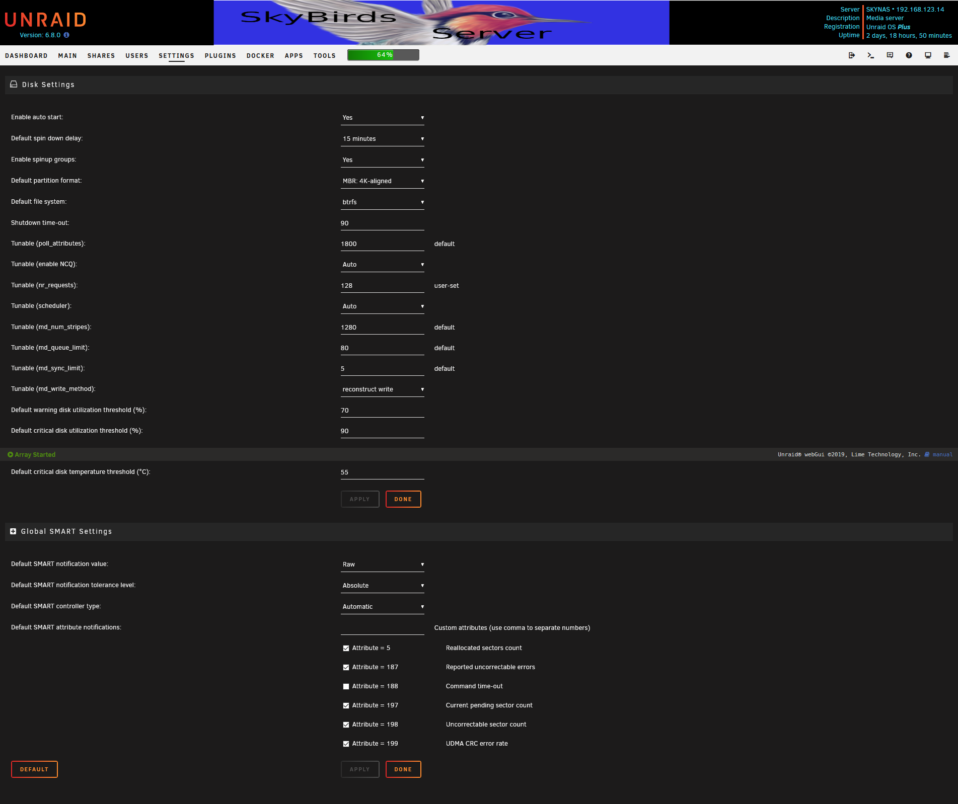Toggle Attribute = 5 checkbox
This screenshot has width=958, height=804.
point(346,649)
